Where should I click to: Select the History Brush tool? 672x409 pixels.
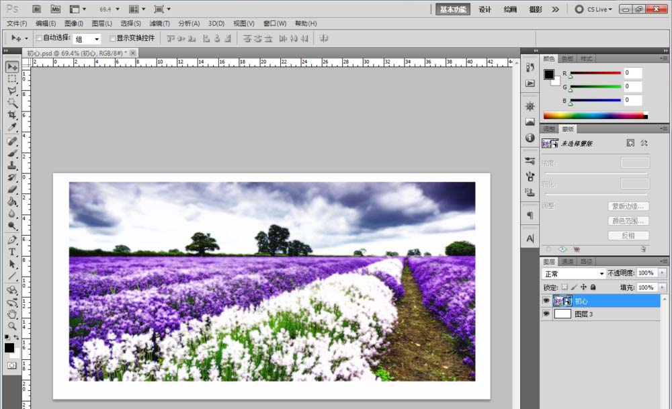coord(12,177)
